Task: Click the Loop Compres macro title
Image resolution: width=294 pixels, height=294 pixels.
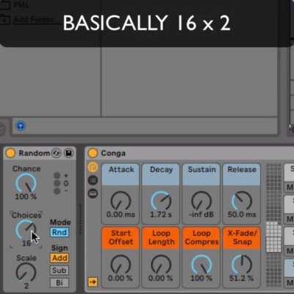Action: (201, 237)
